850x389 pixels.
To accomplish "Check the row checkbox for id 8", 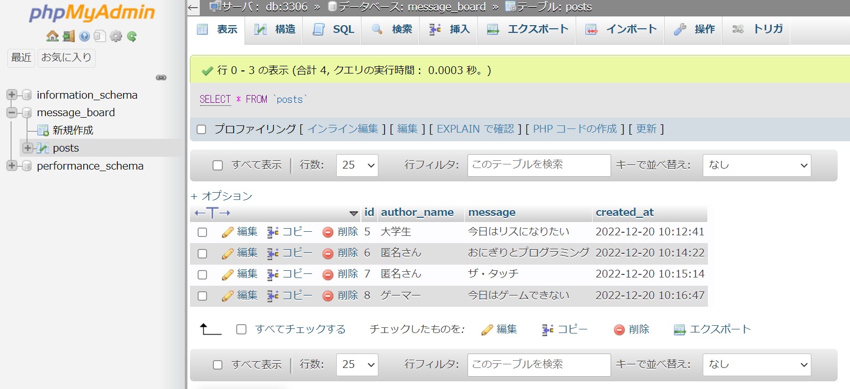I will 202,296.
